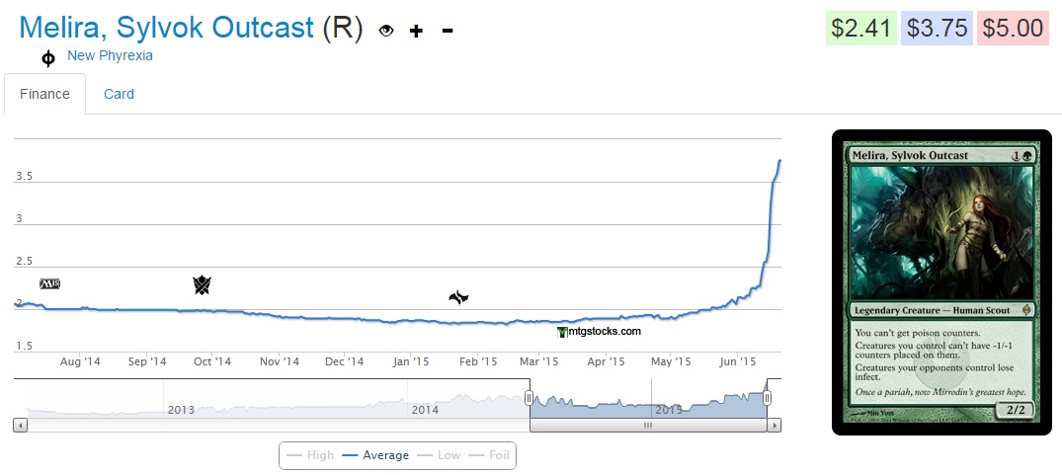The image size is (1062, 475).
Task: Click the plus icon next to card name
Action: point(416,31)
